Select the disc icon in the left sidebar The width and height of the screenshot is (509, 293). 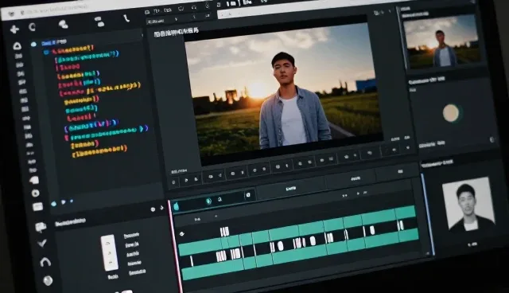point(35,193)
